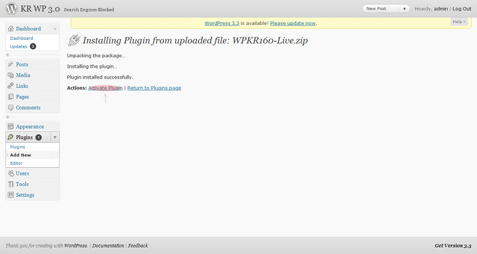Viewport: 477px width, 254px height.
Task: Click the Updates count badge
Action: (x=33, y=46)
